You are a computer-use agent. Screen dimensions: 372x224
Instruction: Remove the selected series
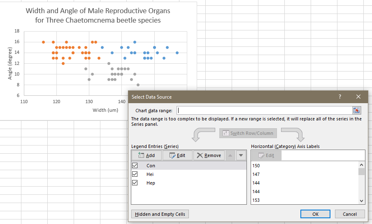click(209, 155)
